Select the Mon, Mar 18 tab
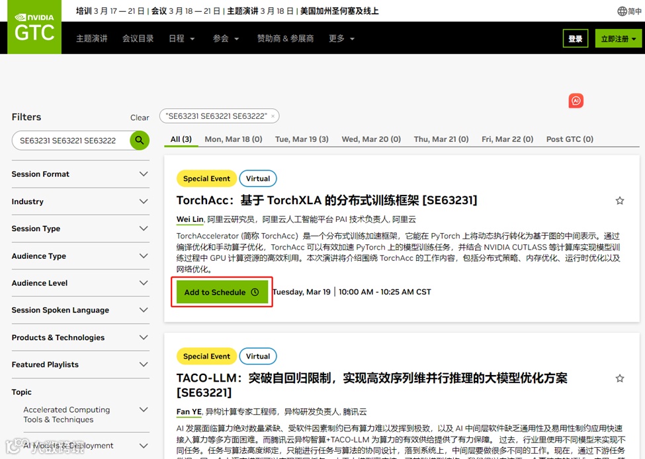 234,139
